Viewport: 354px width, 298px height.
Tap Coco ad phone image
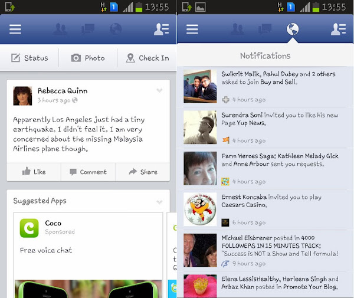(x=88, y=289)
